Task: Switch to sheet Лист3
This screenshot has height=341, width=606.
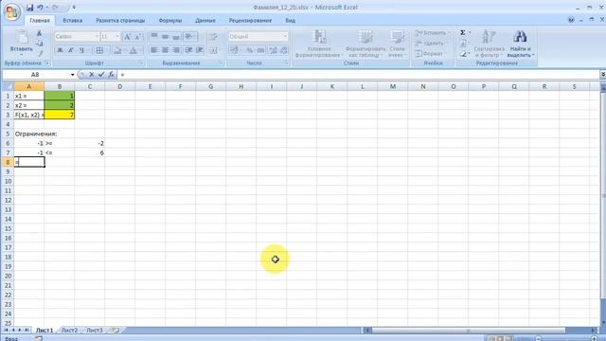Action: [95, 331]
